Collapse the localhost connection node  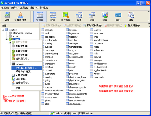coord(3,30)
